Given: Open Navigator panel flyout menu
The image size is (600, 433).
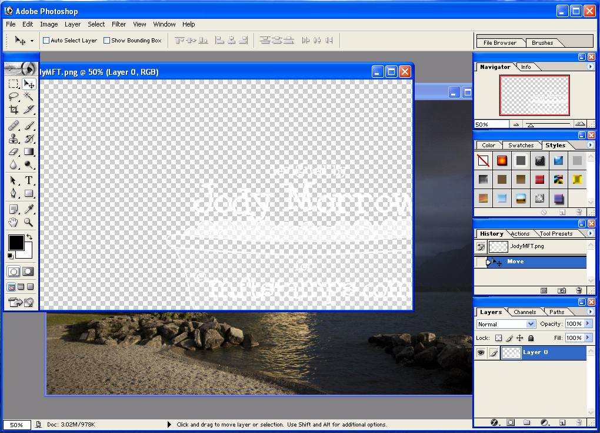Looking at the screenshot, I should coord(590,67).
